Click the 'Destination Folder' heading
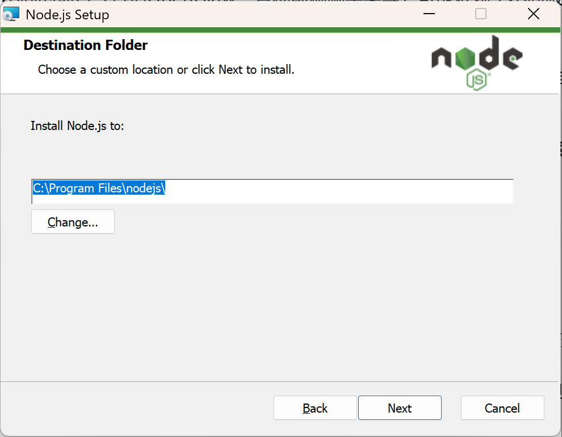 point(85,45)
